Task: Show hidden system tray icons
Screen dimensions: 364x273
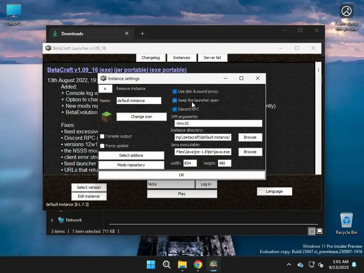Action: pos(289,264)
